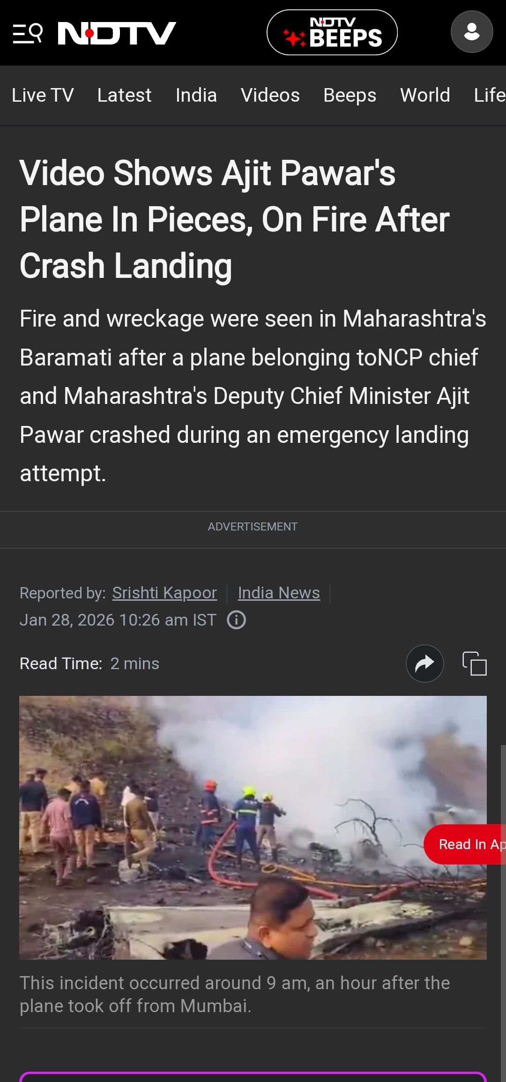Tap the share arrow icon

(x=425, y=664)
